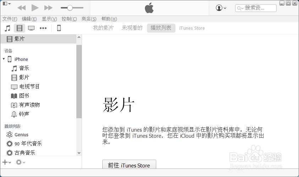This screenshot has width=299, height=177.
Task: Open the 显示(V) menu
Action: click(49, 19)
